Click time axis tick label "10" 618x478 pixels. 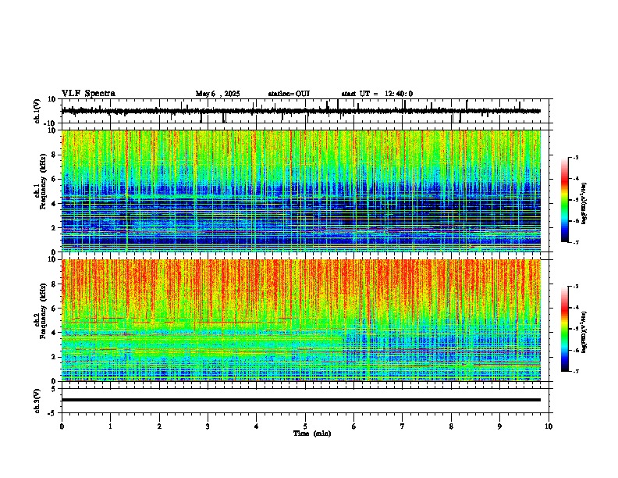pos(549,426)
